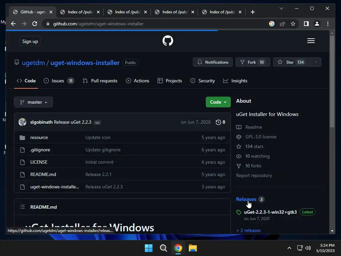Viewport: 341px width, 256px height.
Task: Open the Releases link
Action: pyautogui.click(x=246, y=199)
